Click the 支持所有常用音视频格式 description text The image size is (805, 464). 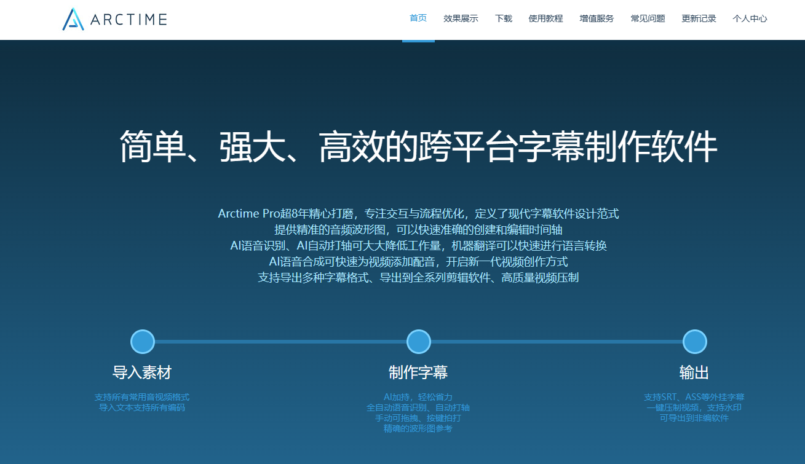[x=142, y=397]
